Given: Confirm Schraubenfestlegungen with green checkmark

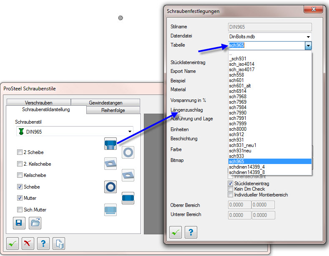Looking at the screenshot, I should [x=176, y=232].
